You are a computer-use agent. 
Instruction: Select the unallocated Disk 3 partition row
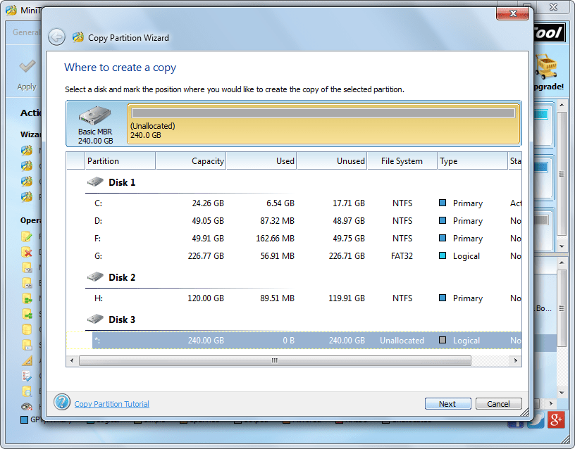[282, 340]
